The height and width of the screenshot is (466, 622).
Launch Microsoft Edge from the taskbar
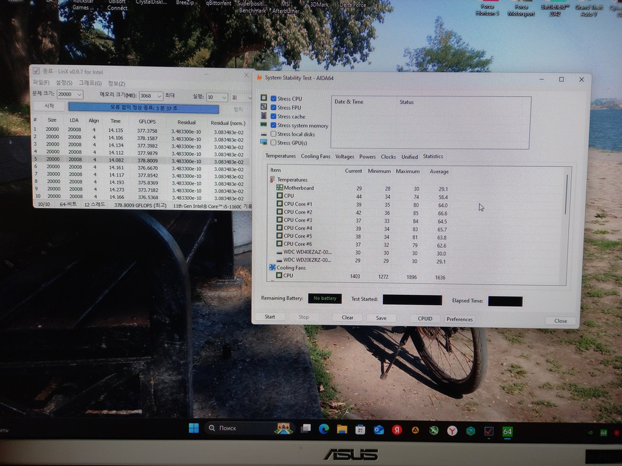click(324, 429)
